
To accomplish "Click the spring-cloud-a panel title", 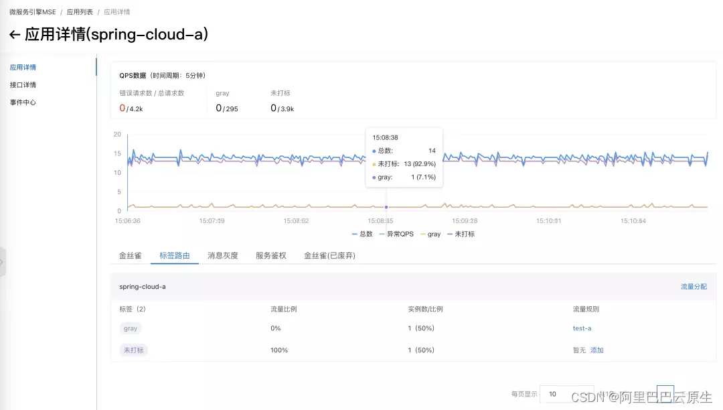I will pyautogui.click(x=143, y=287).
